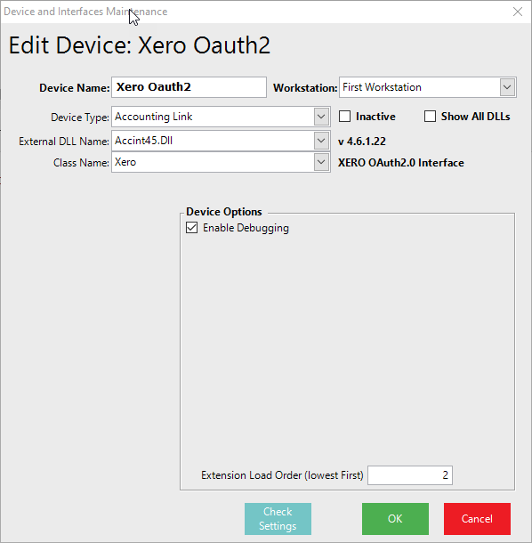Screen dimensions: 532x543
Task: Focus the Extension Load Order number field
Action: click(x=410, y=475)
